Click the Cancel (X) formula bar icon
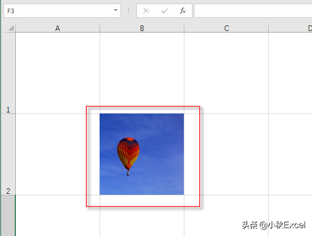The image size is (312, 236). pos(146,11)
